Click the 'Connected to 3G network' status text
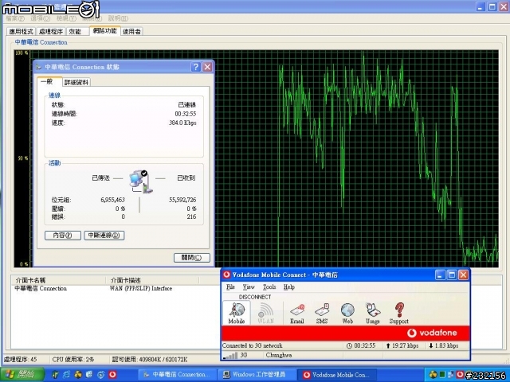 click(253, 345)
